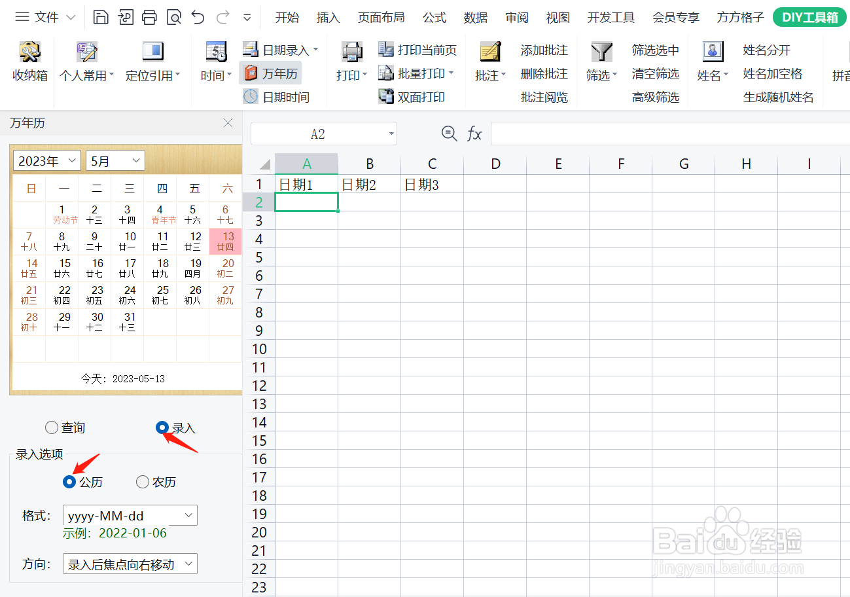Screen dimensions: 850x597
Task: Click 高级筛选 button
Action: coord(655,97)
